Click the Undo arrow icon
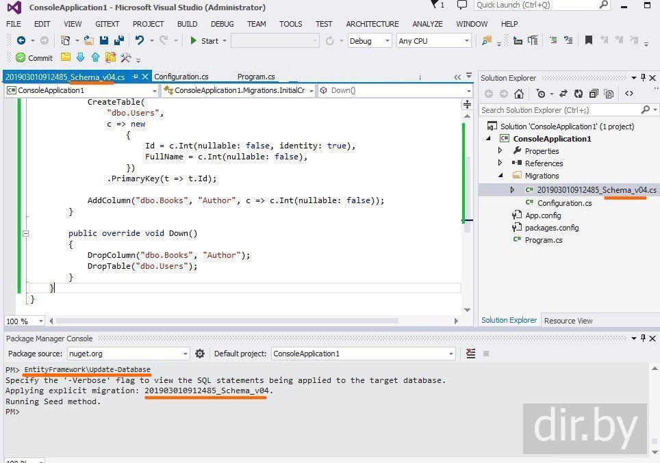This screenshot has height=463, width=660. [x=140, y=41]
